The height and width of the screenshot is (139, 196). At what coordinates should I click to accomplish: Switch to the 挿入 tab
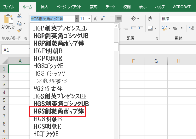[44, 7]
